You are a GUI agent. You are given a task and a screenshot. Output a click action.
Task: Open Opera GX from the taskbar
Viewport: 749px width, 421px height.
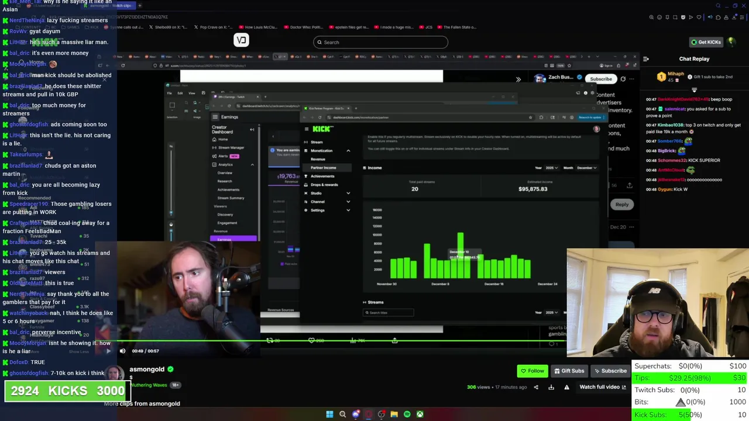click(369, 414)
